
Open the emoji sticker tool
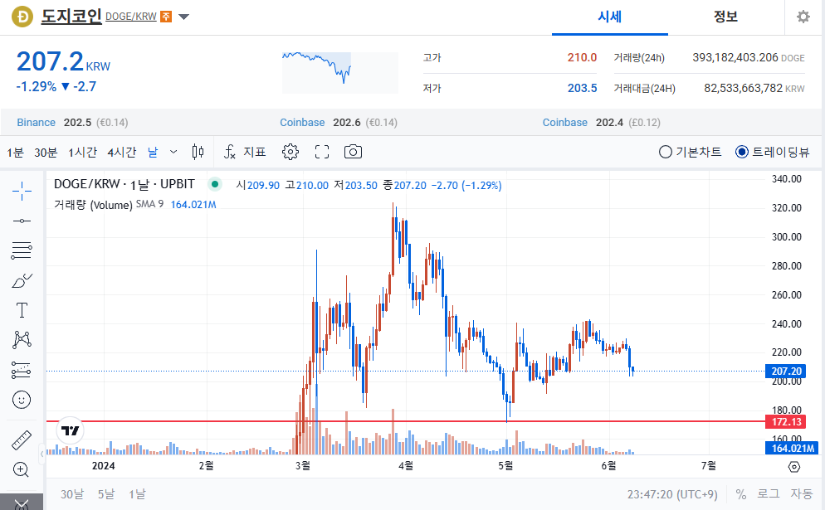(x=22, y=400)
